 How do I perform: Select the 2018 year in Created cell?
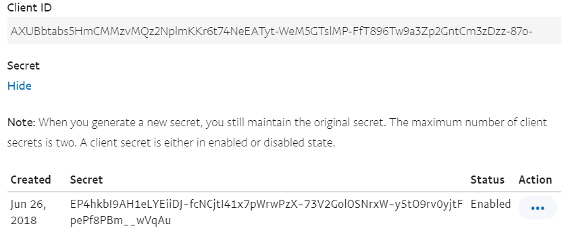[x=24, y=221]
